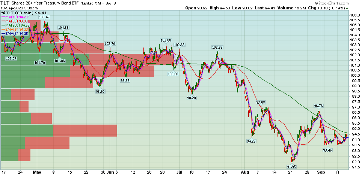Click the MA(50) 93.98 legend entry
This screenshot has height=174, width=362.
pos(15,21)
